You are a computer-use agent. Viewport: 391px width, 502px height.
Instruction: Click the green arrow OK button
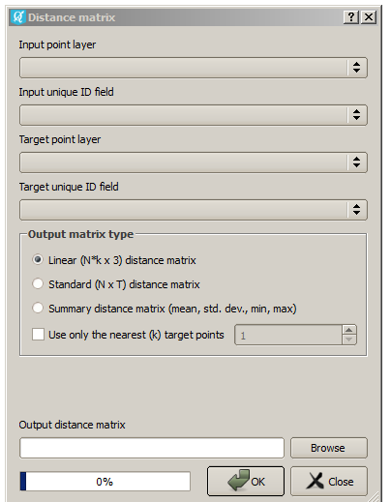[246, 481]
